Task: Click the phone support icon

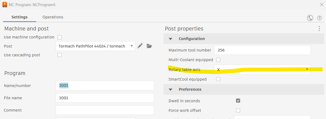Action: tap(310, 18)
